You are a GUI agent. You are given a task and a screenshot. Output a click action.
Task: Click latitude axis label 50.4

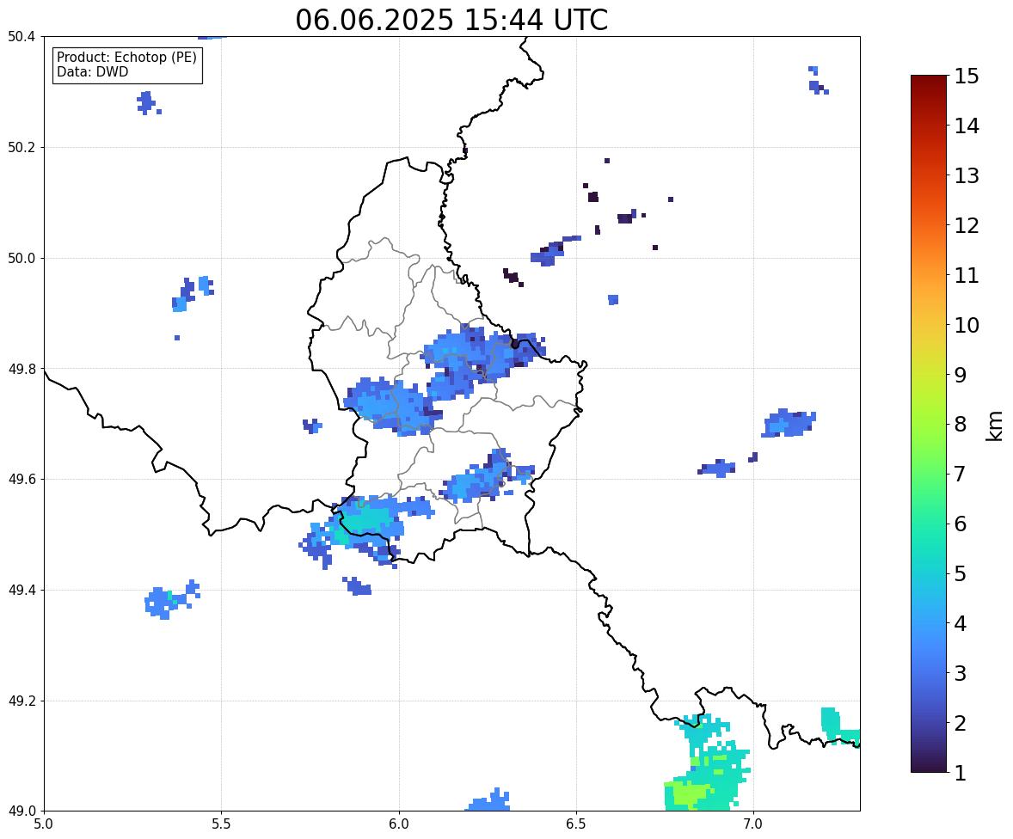coord(21,37)
